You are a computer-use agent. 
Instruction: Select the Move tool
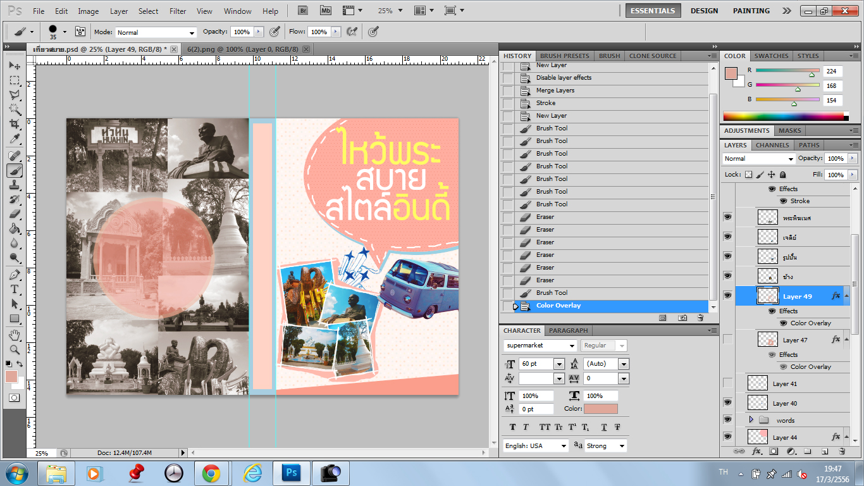pyautogui.click(x=15, y=66)
